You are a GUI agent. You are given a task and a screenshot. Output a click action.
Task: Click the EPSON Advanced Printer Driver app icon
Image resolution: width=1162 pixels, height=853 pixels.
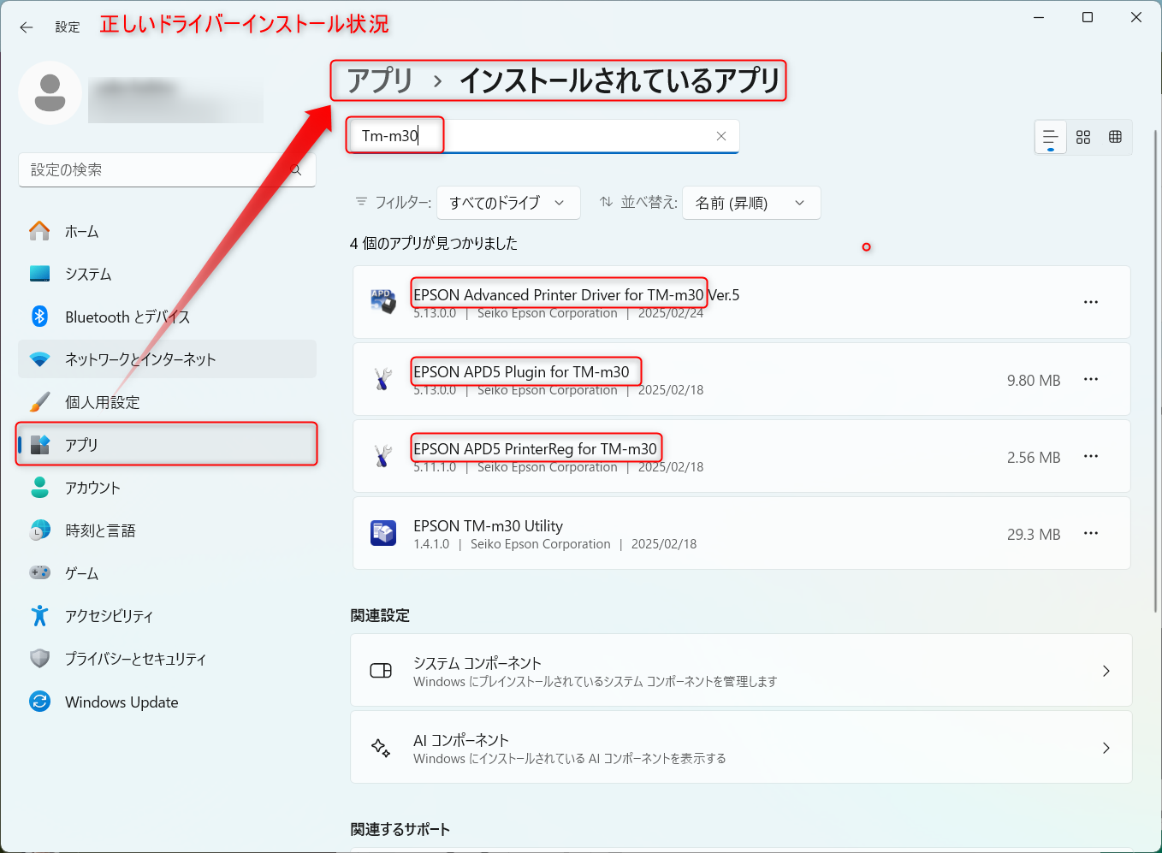[x=382, y=302]
